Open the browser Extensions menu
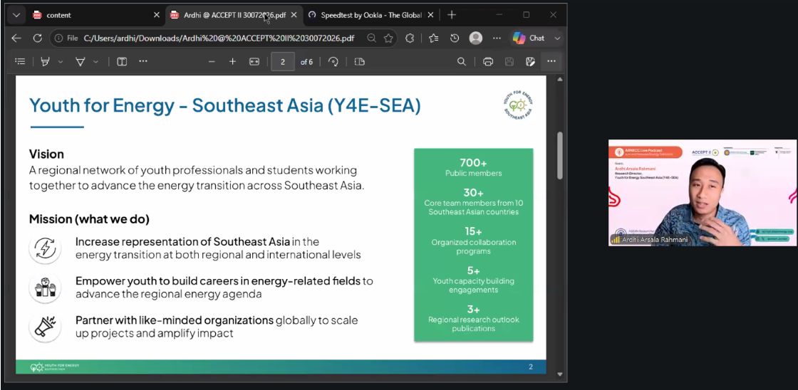798x390 pixels. [x=410, y=38]
